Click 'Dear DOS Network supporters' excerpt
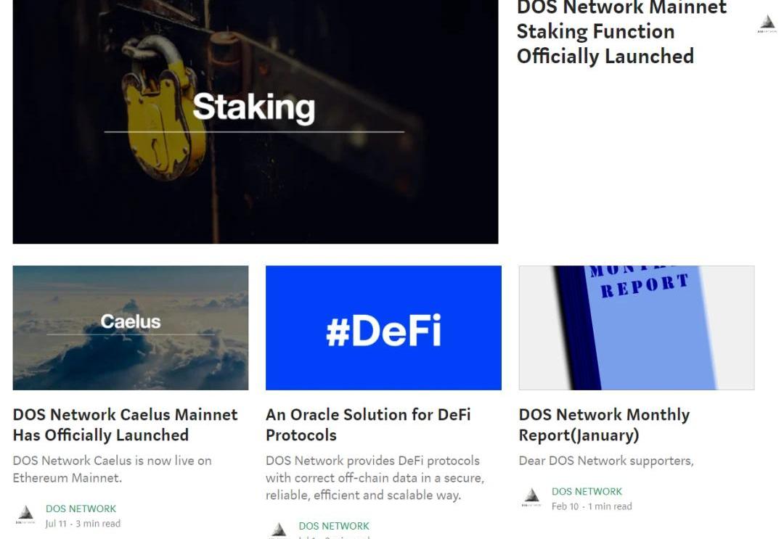The image size is (784, 539). (x=606, y=461)
